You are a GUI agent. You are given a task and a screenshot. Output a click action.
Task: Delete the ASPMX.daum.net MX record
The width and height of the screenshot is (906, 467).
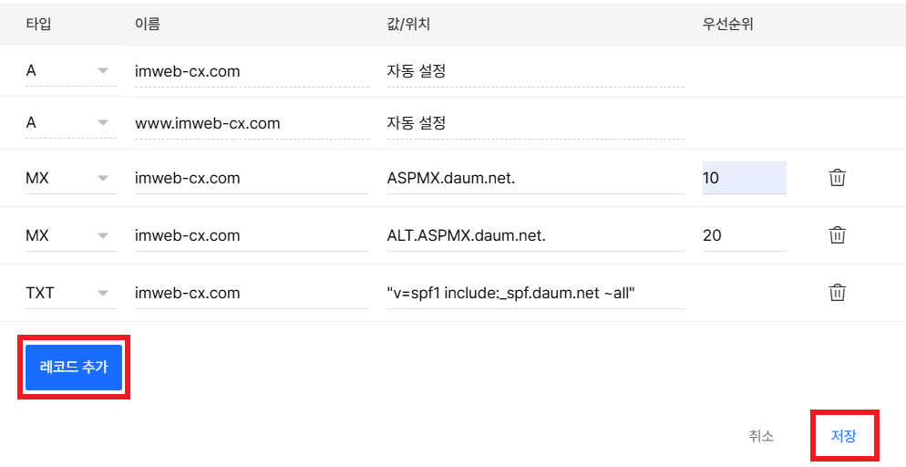(x=837, y=178)
